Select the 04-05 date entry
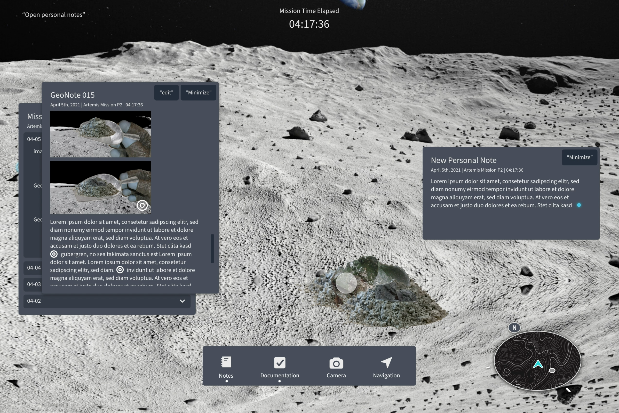This screenshot has height=413, width=619. click(x=34, y=139)
